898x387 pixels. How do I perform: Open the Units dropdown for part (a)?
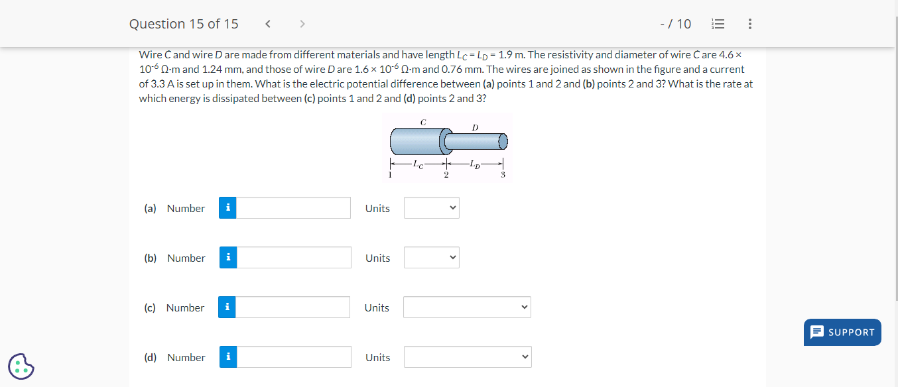coord(431,207)
